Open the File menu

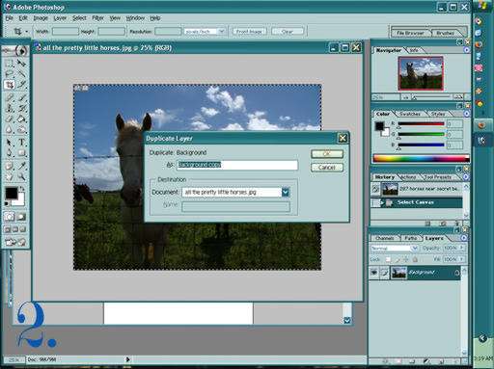pyautogui.click(x=9, y=18)
